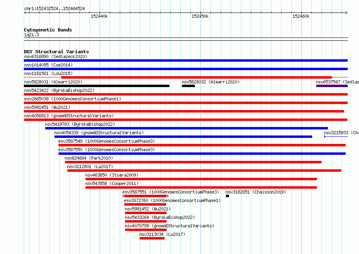This screenshot has height=254, width=359.
Task: Click the red bar of nsv4070799
Action: (x=146, y=230)
